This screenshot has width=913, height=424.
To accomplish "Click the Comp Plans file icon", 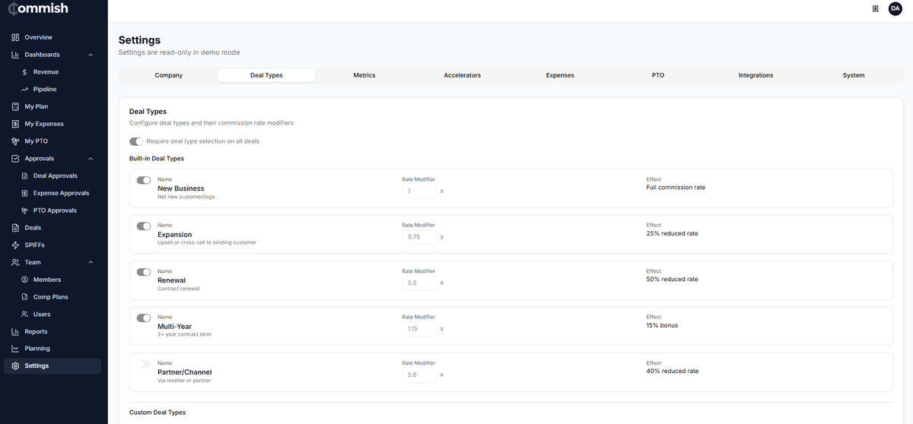I will point(25,297).
